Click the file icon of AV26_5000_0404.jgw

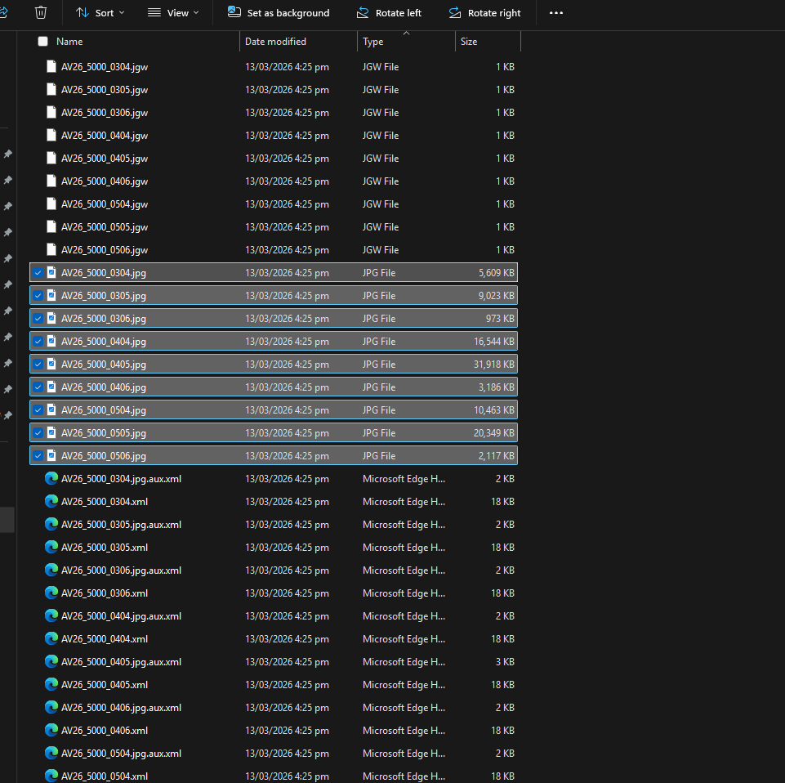pyautogui.click(x=51, y=135)
